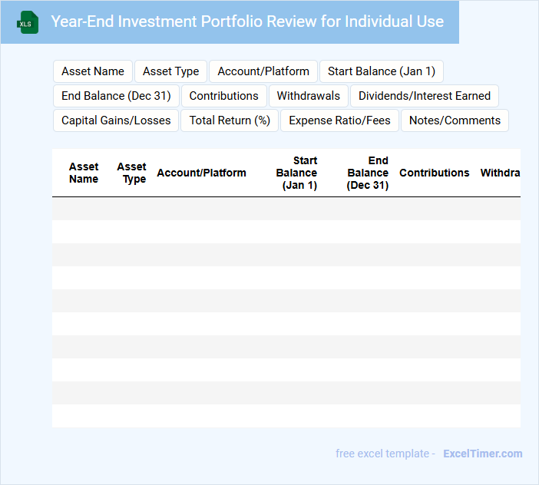
Task: Choose the Start Balance (Jan 1) tag
Action: pyautogui.click(x=381, y=71)
